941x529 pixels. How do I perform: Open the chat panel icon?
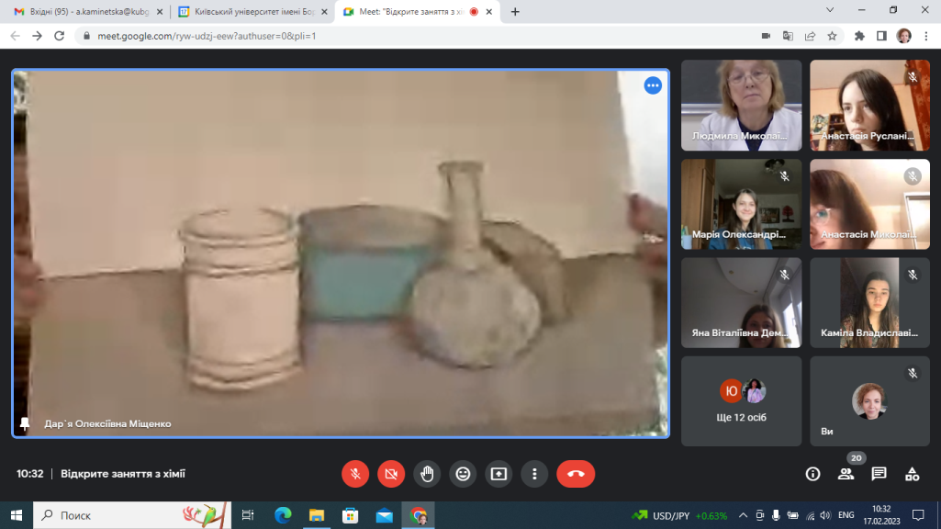(879, 474)
